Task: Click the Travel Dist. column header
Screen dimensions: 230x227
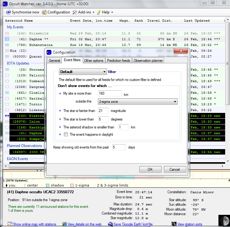Action: pos(164,21)
